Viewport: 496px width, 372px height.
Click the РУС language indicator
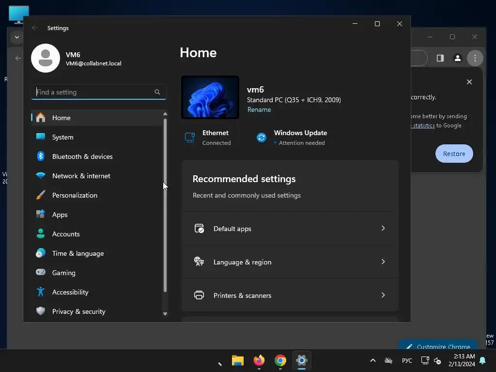coord(407,360)
